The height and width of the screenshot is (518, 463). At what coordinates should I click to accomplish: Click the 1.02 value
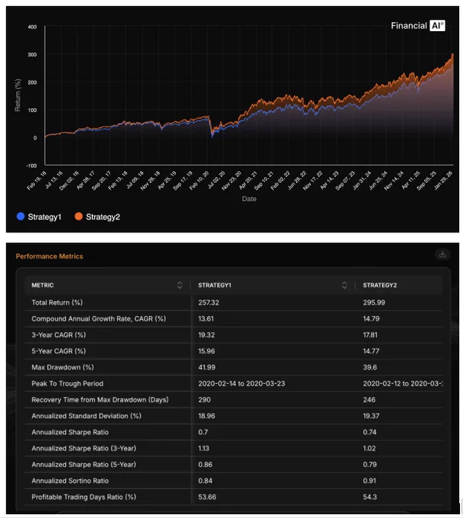pyautogui.click(x=369, y=448)
